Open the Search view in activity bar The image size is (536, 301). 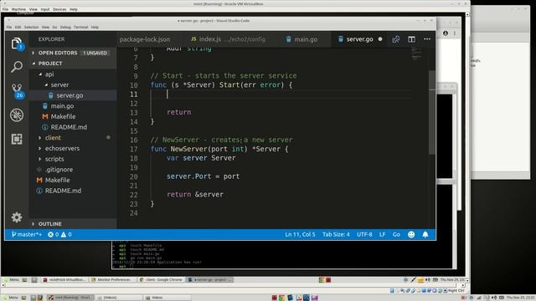(17, 67)
